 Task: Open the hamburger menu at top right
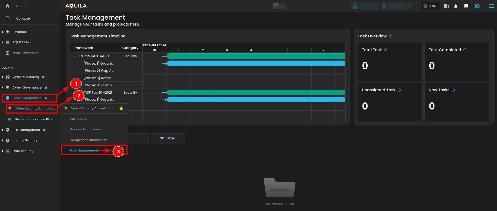click(491, 6)
